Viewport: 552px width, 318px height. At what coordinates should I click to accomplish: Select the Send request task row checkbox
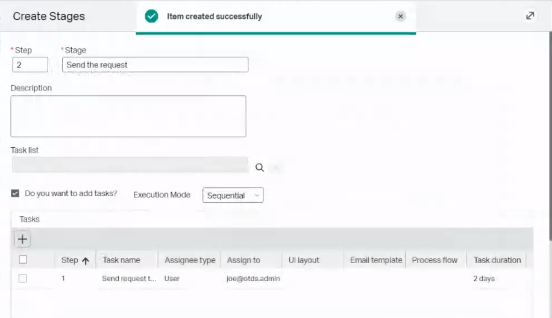click(x=23, y=279)
